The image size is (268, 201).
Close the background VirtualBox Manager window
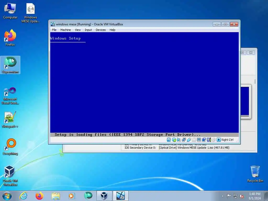point(251,52)
